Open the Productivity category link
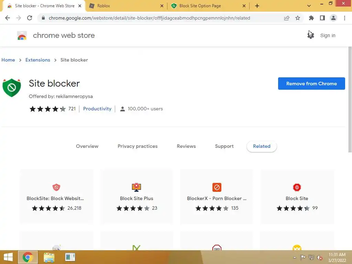Image resolution: width=352 pixels, height=264 pixels. pyautogui.click(x=97, y=109)
